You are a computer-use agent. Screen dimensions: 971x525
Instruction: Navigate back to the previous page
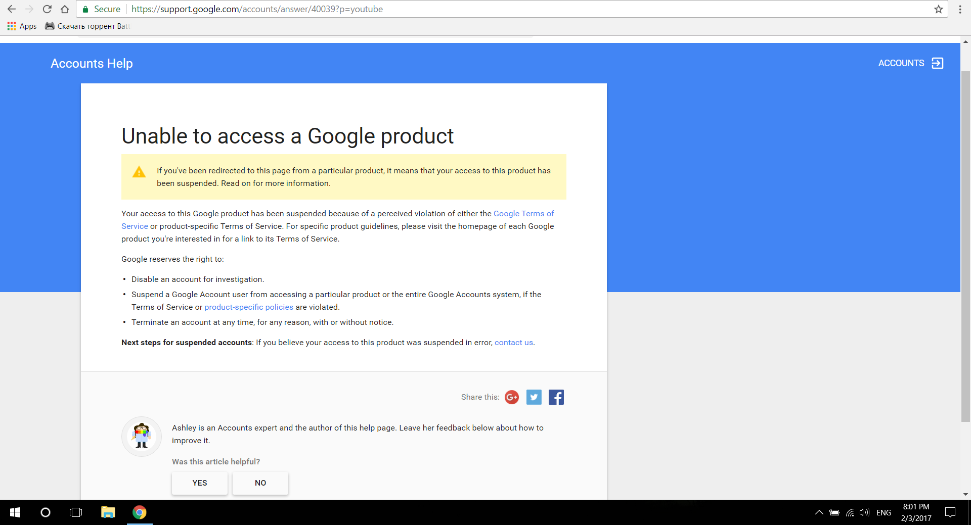click(12, 9)
